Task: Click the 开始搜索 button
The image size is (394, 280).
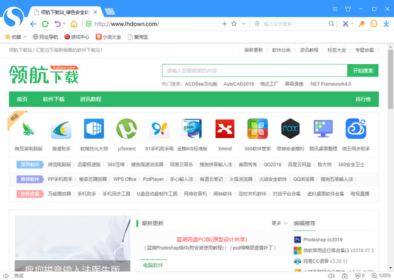Action: [363, 71]
